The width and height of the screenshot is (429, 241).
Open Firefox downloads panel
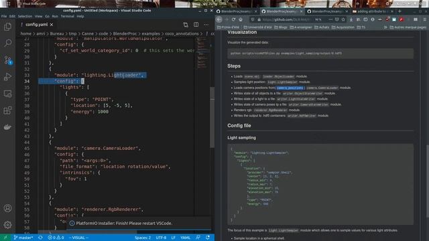tap(351, 19)
